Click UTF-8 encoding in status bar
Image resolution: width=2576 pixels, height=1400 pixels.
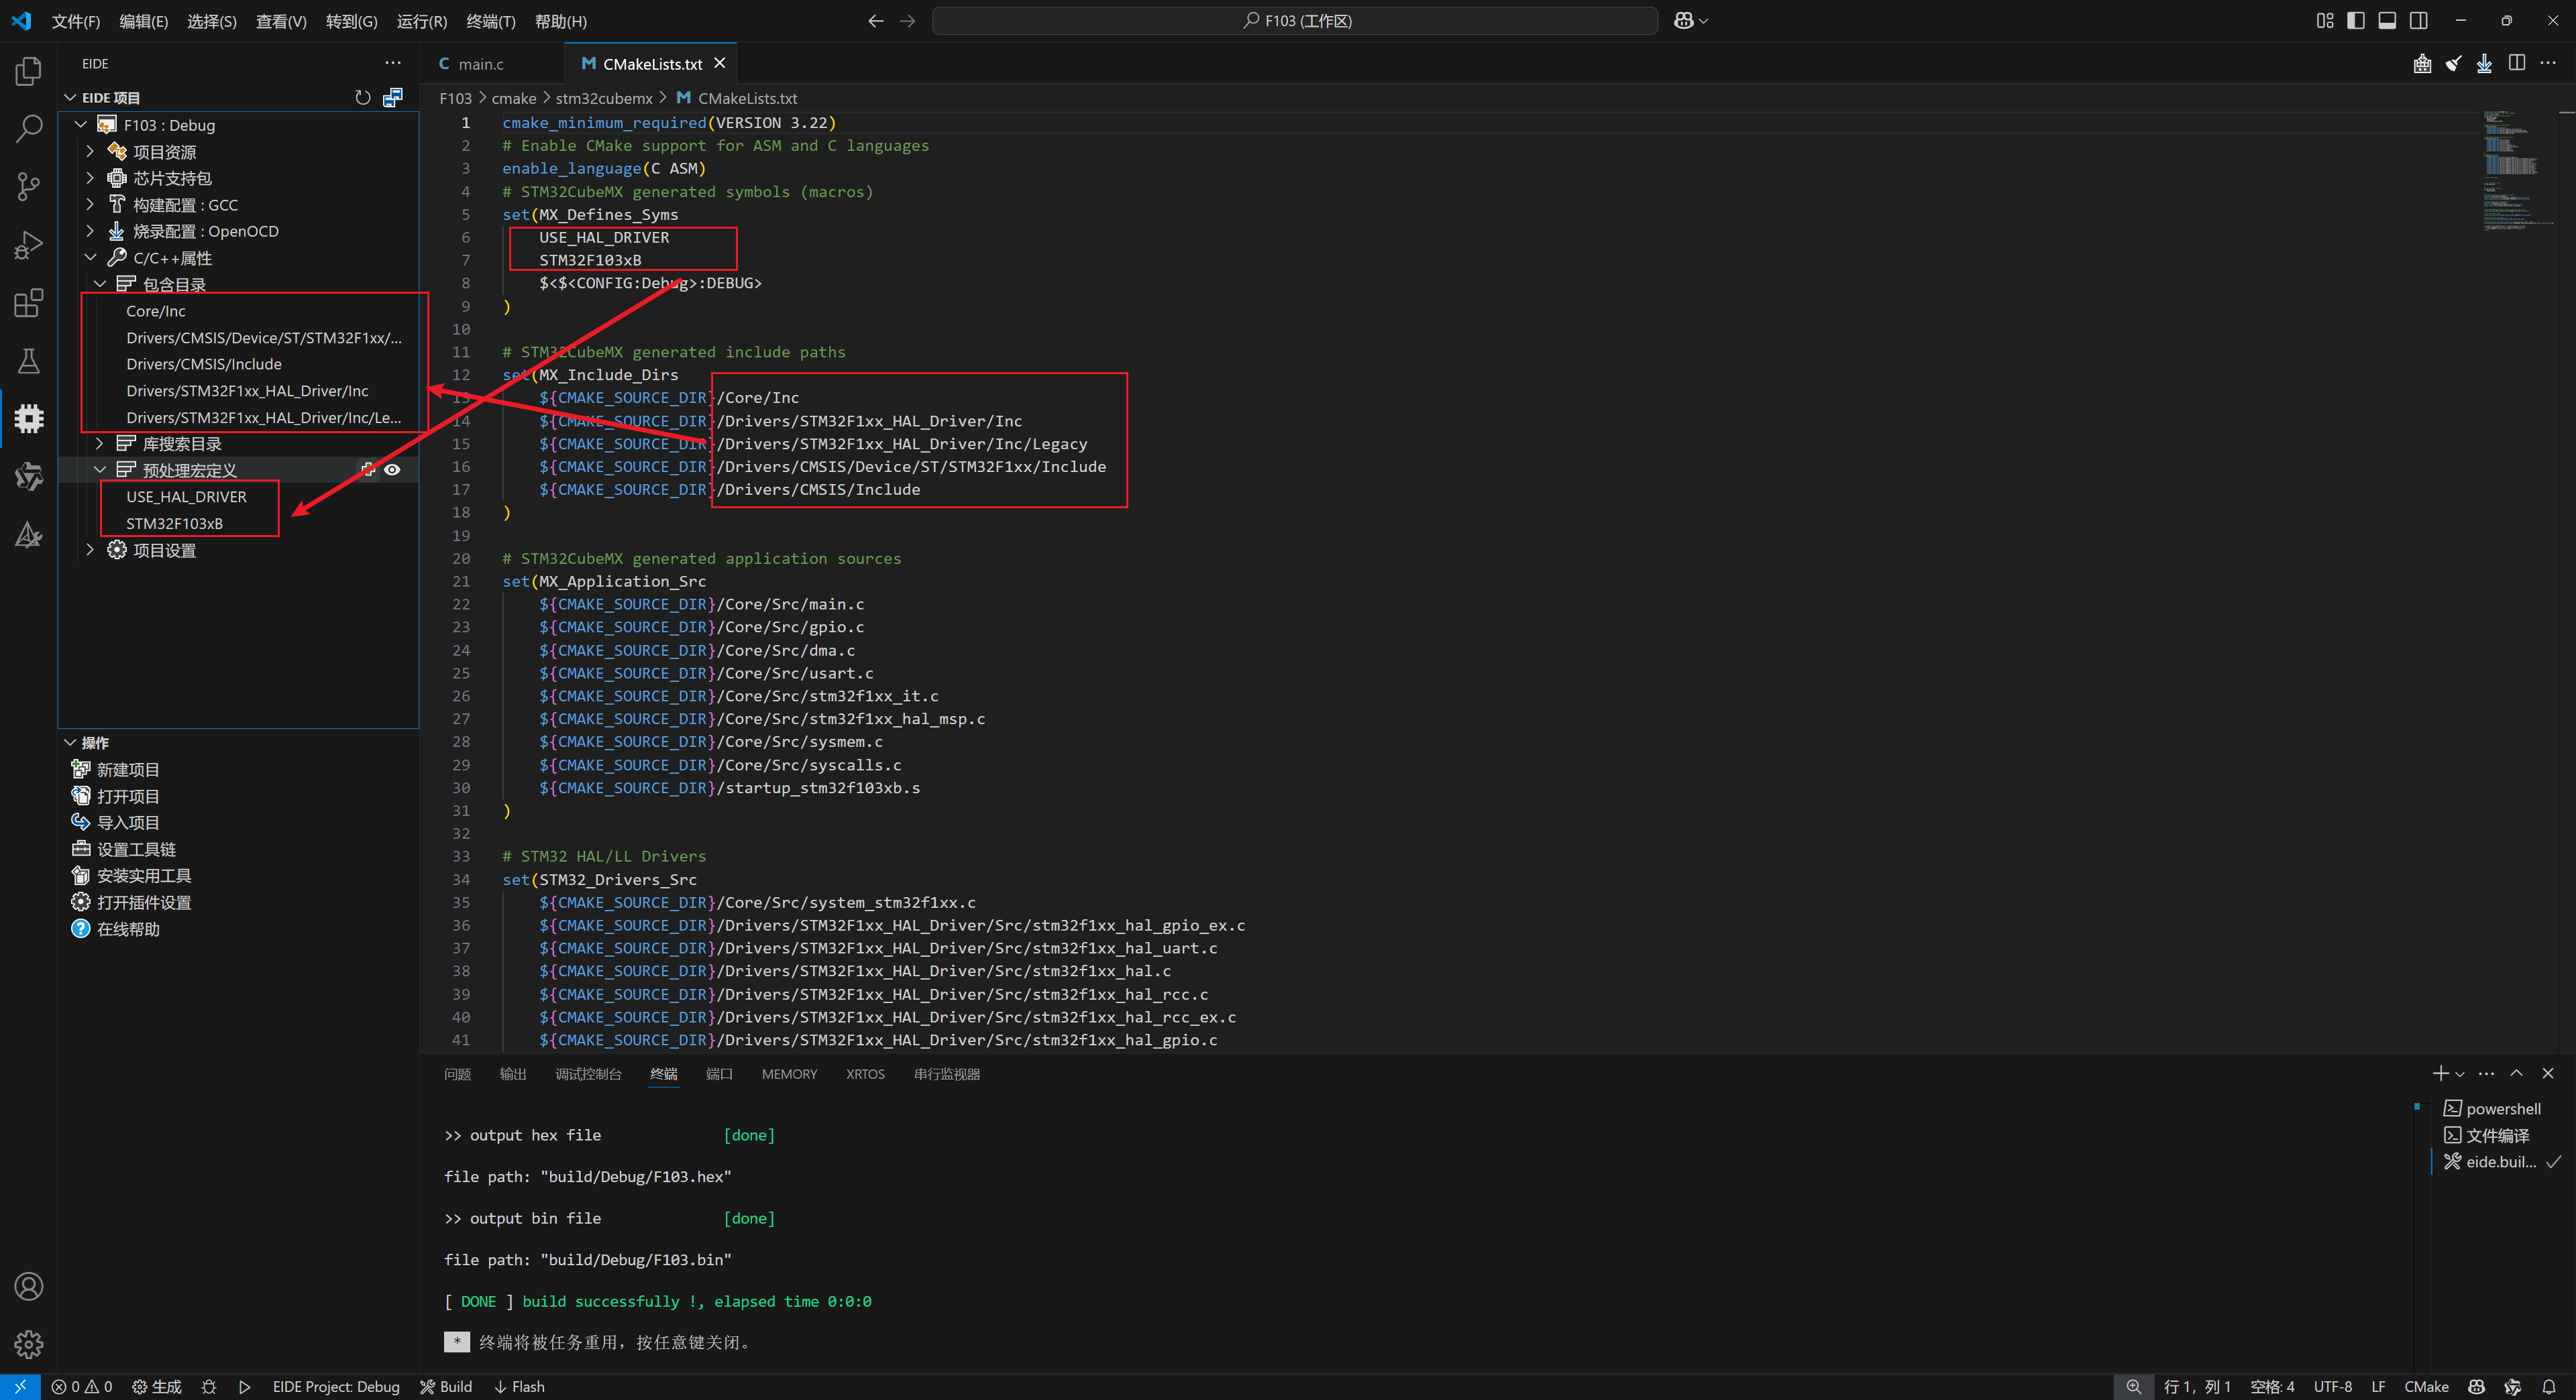coord(2332,1387)
